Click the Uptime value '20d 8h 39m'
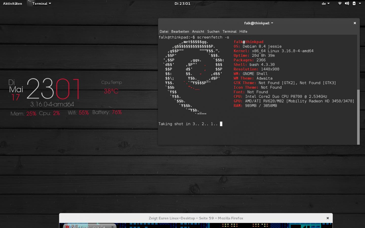This screenshot has width=365, height=228. click(263, 56)
